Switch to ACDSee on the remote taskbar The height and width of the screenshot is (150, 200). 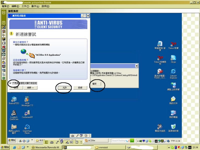[x=96, y=140]
